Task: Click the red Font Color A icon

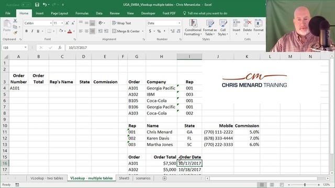Action: tap(70, 31)
